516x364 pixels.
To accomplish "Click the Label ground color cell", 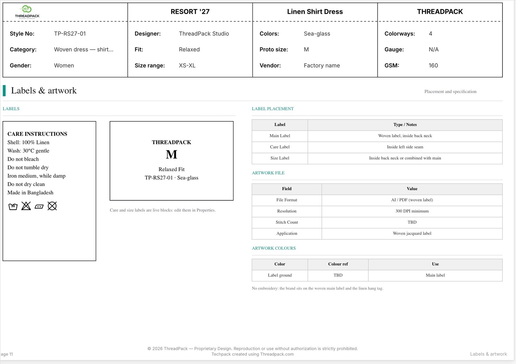I will point(280,275).
